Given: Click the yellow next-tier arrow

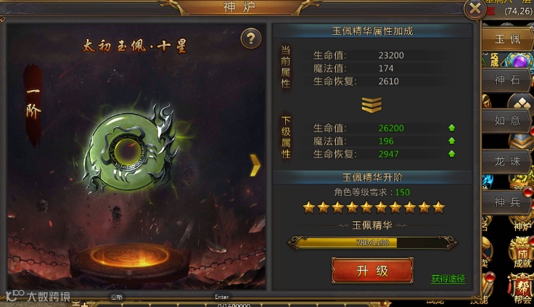Looking at the screenshot, I should tap(255, 165).
